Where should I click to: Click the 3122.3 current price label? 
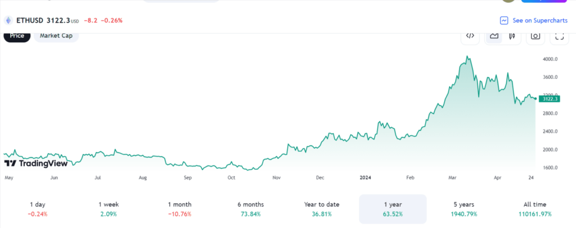click(x=548, y=99)
